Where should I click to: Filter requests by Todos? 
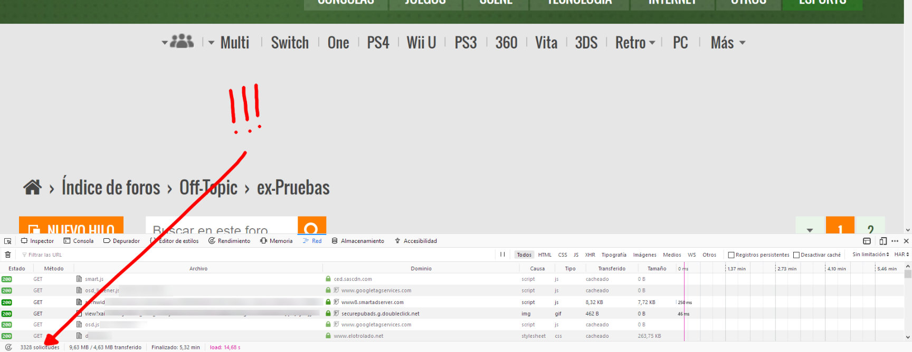(524, 255)
